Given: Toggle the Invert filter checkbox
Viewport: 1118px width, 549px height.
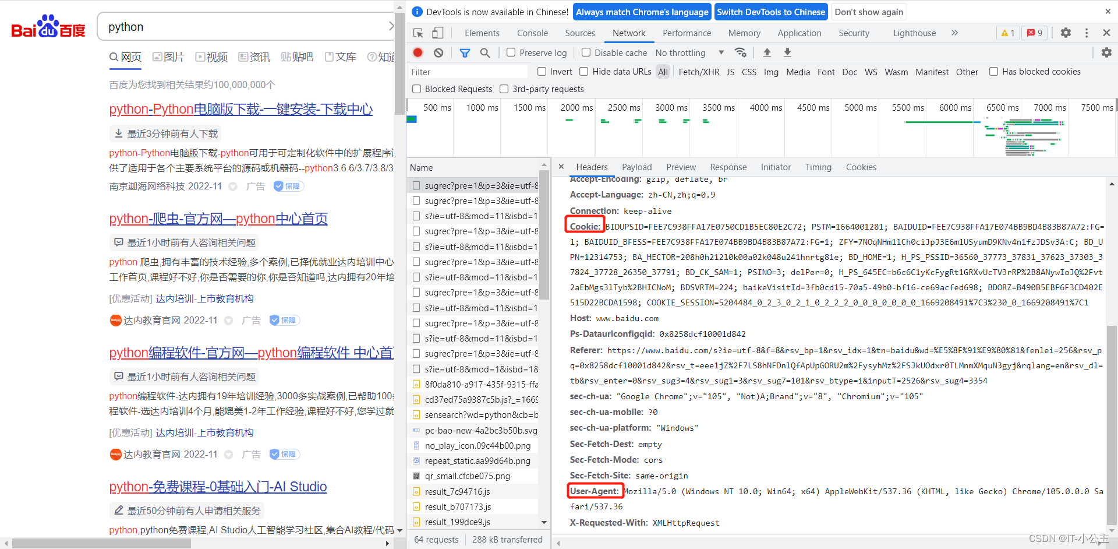Looking at the screenshot, I should [542, 72].
